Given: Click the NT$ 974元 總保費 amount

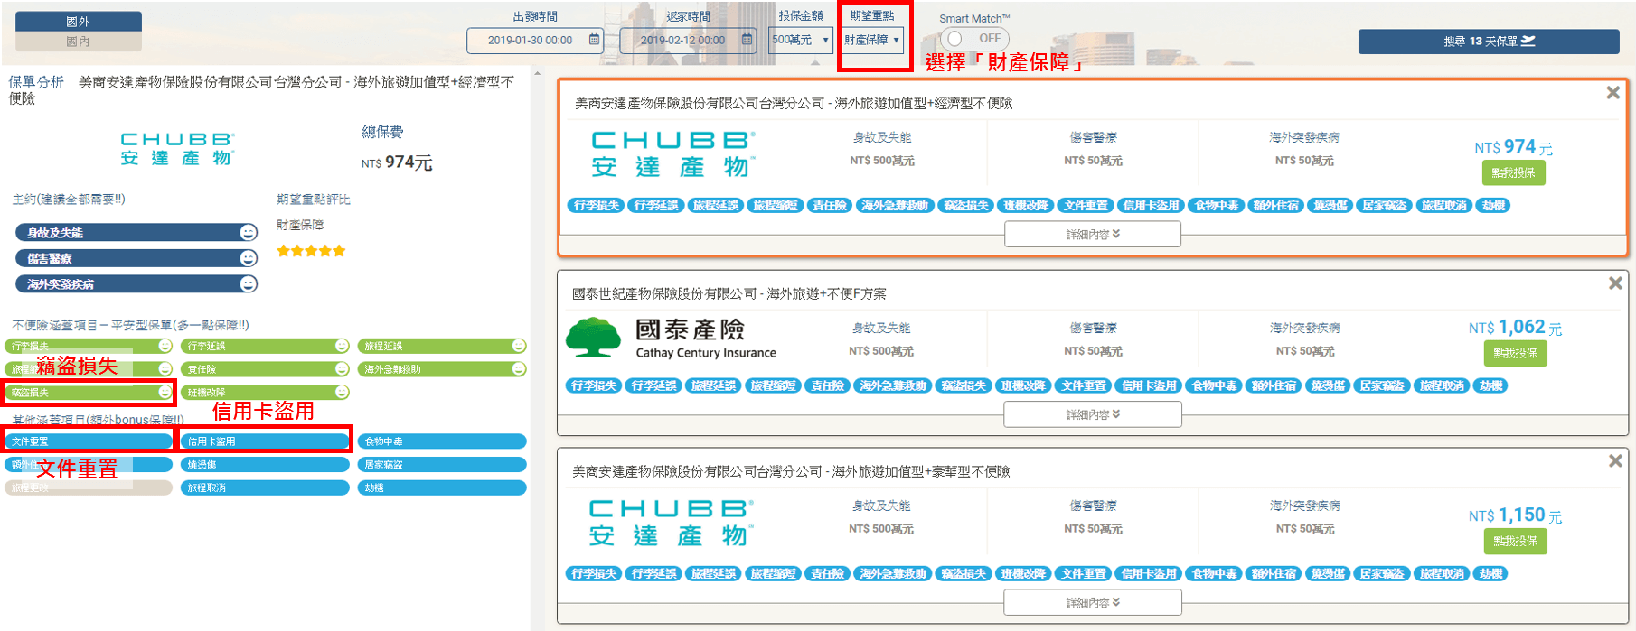Looking at the screenshot, I should 397,162.
